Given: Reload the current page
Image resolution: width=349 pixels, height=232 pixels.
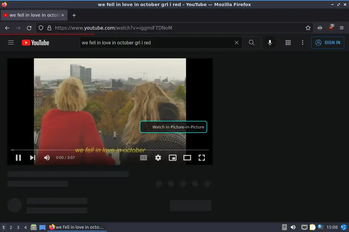Looking at the screenshot, I should [29, 28].
